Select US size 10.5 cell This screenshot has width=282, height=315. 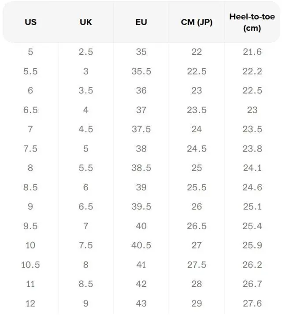click(30, 265)
